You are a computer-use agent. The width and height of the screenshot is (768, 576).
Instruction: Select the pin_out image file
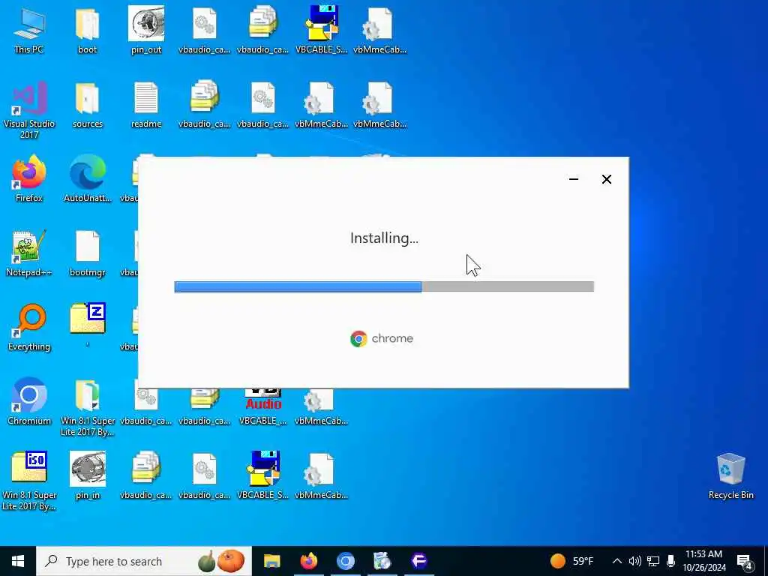(146, 30)
